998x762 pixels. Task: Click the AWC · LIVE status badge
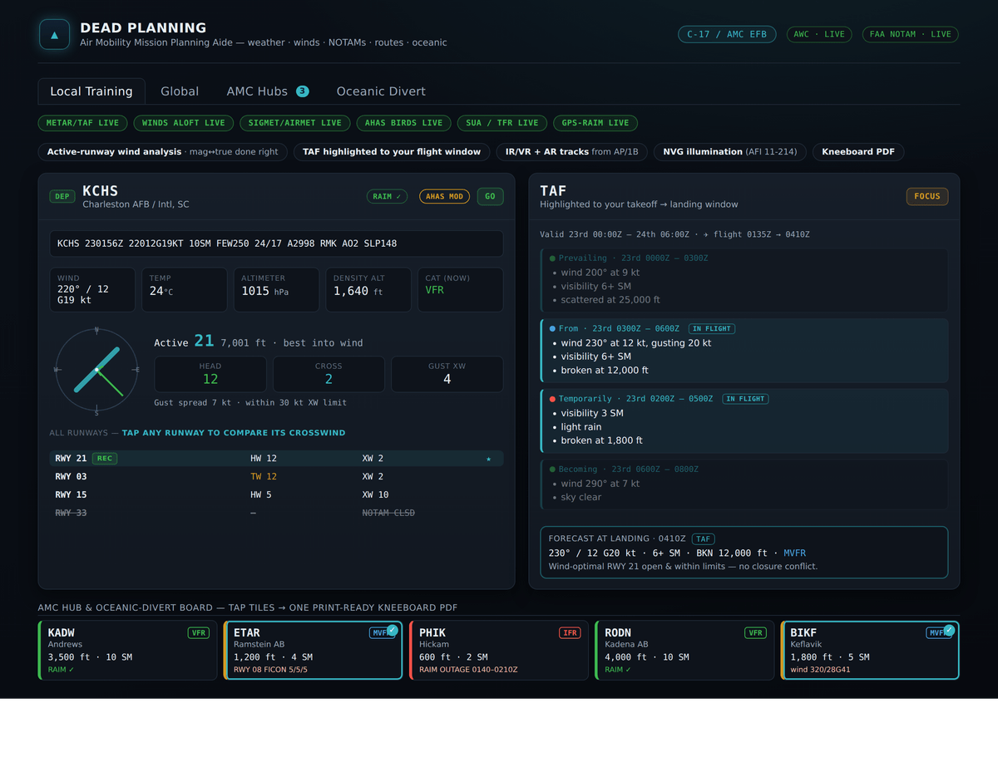tap(819, 34)
